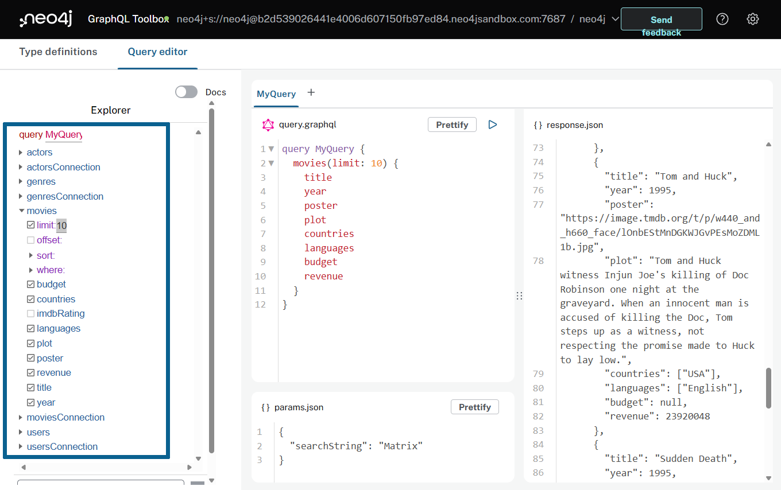Click the Explorer scroll right arrow
The image size is (781, 490).
(x=190, y=467)
